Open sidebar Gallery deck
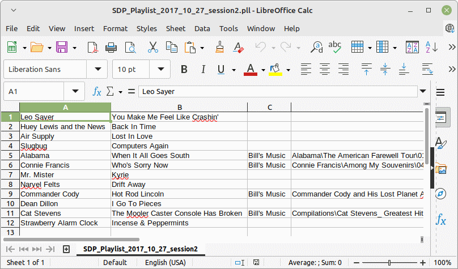This screenshot has width=458, height=269. 441,169
